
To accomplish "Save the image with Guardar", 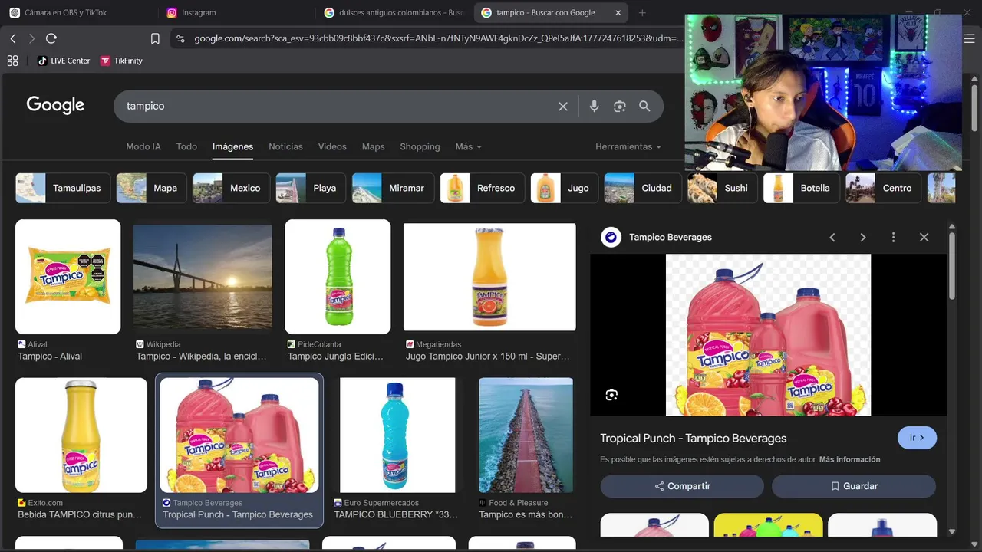I will click(854, 486).
